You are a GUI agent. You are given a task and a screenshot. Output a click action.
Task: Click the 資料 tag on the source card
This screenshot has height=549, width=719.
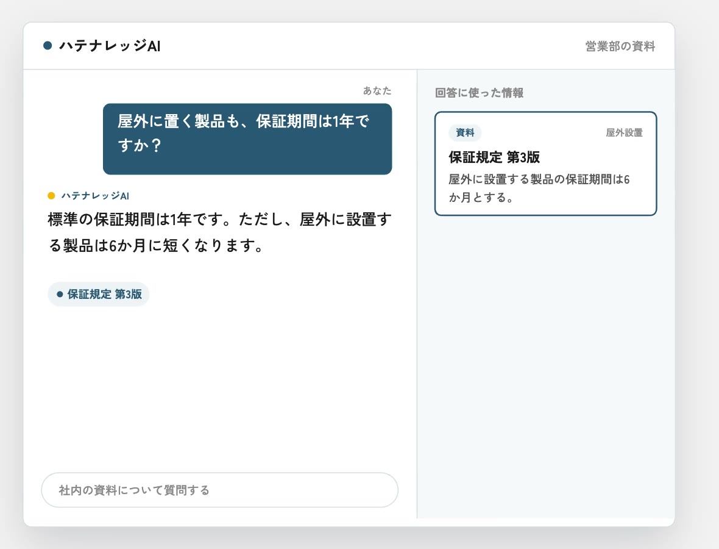click(x=465, y=132)
